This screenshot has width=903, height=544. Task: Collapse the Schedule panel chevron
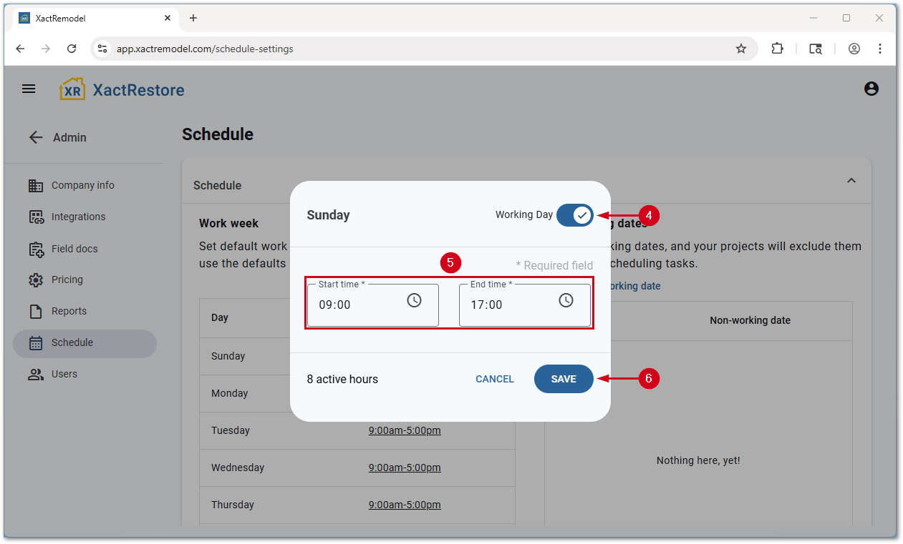tap(851, 181)
